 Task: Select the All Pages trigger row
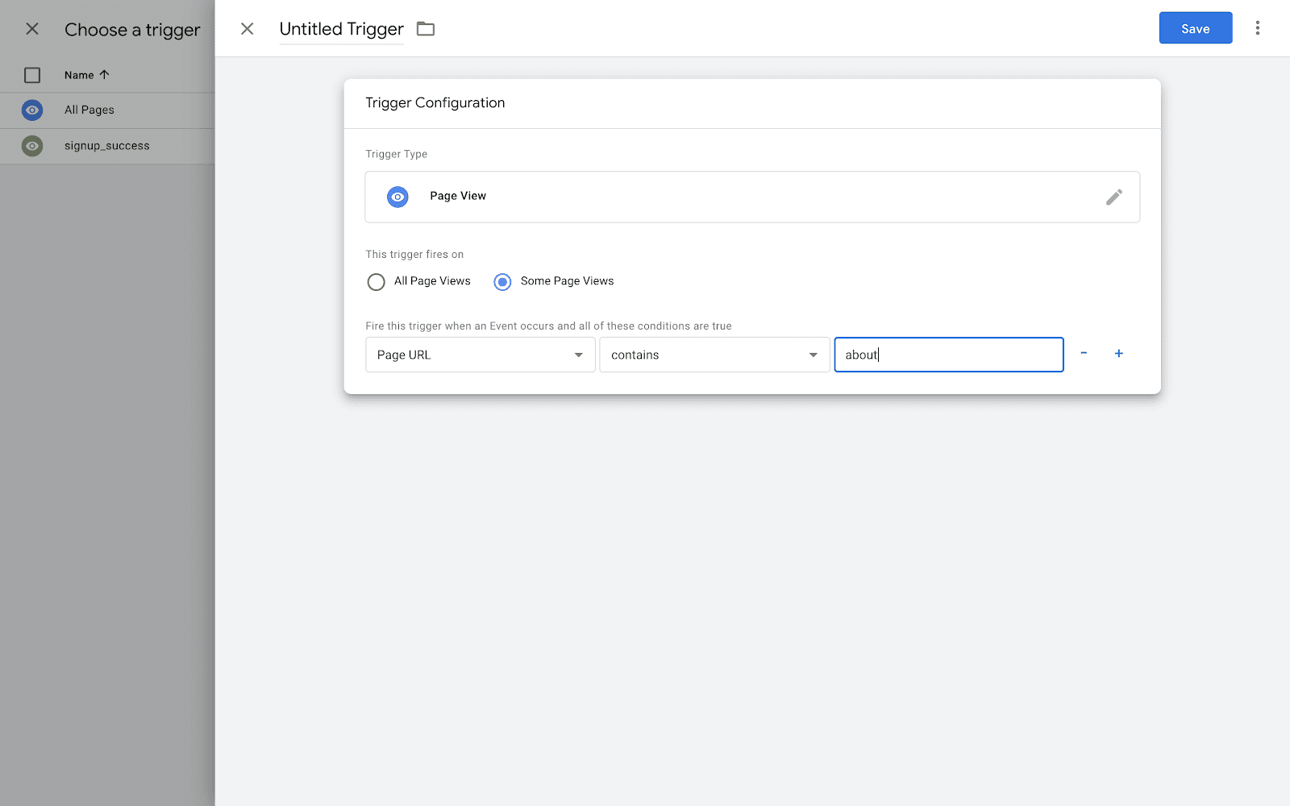pyautogui.click(x=89, y=110)
